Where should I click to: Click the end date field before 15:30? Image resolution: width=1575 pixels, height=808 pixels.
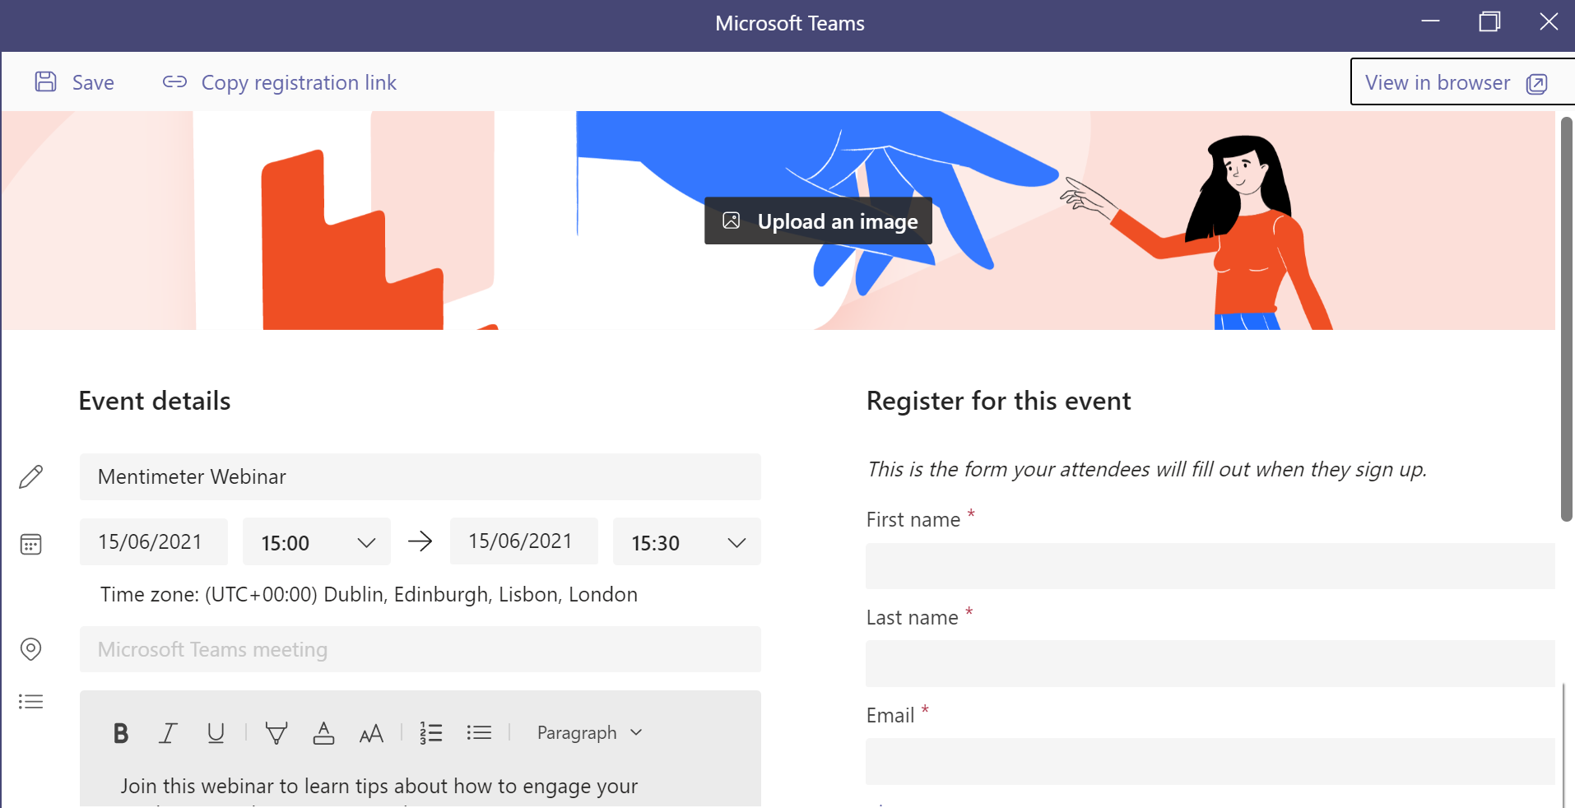[524, 541]
